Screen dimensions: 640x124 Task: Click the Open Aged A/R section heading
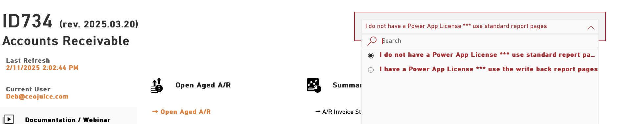click(x=203, y=85)
